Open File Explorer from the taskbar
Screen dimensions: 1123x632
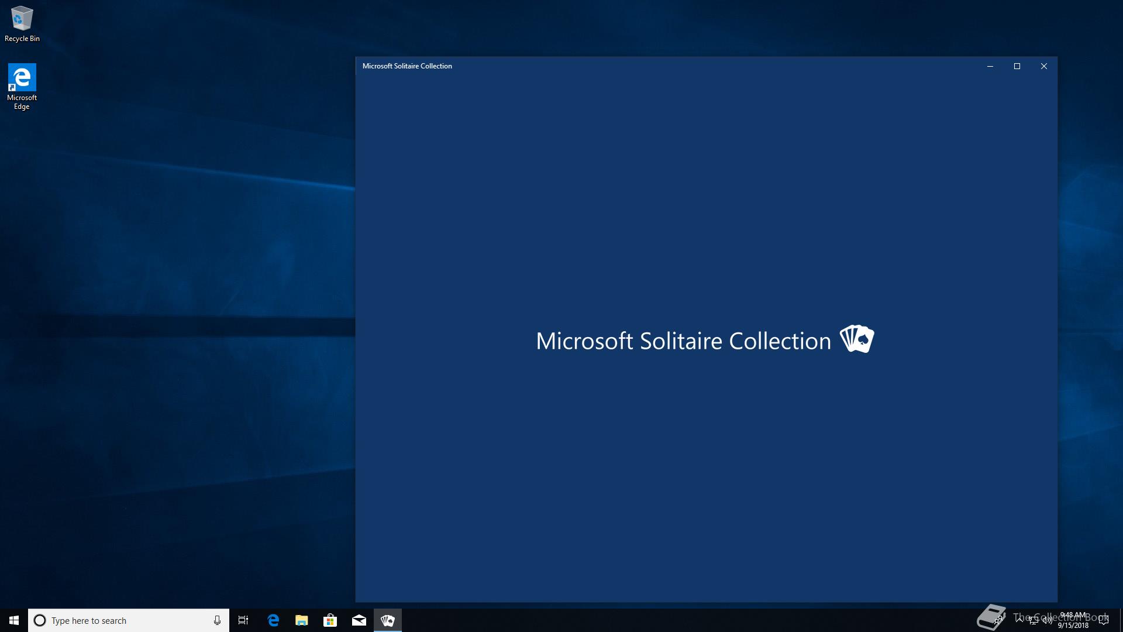tap(302, 620)
